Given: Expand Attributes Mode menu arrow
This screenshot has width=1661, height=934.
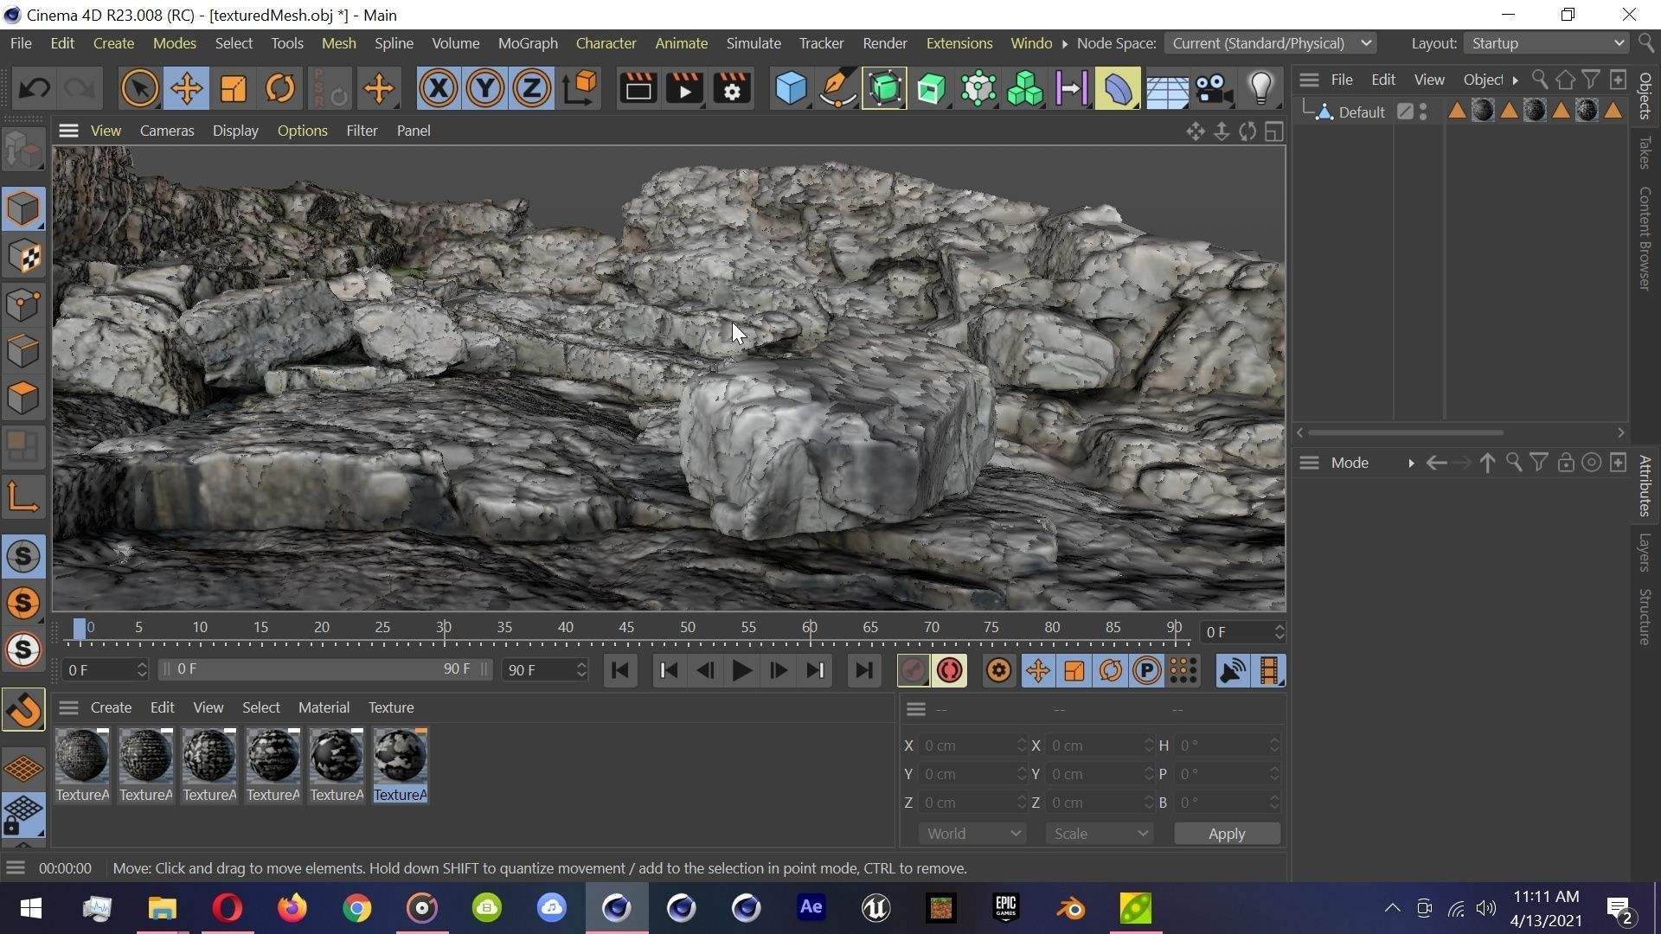Looking at the screenshot, I should point(1411,464).
